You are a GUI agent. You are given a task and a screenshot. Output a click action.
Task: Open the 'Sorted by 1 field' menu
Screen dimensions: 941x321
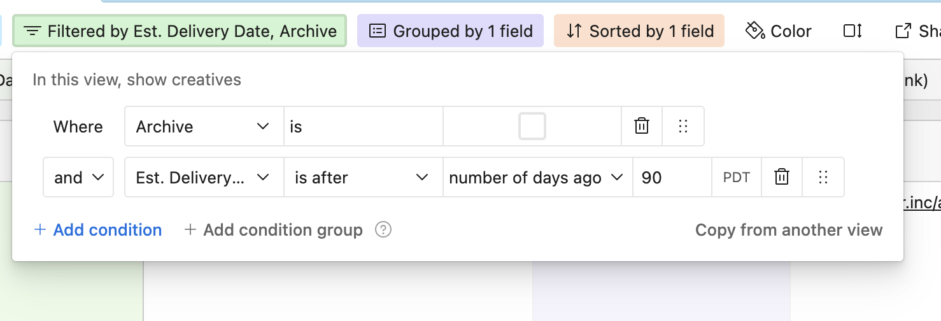(639, 31)
